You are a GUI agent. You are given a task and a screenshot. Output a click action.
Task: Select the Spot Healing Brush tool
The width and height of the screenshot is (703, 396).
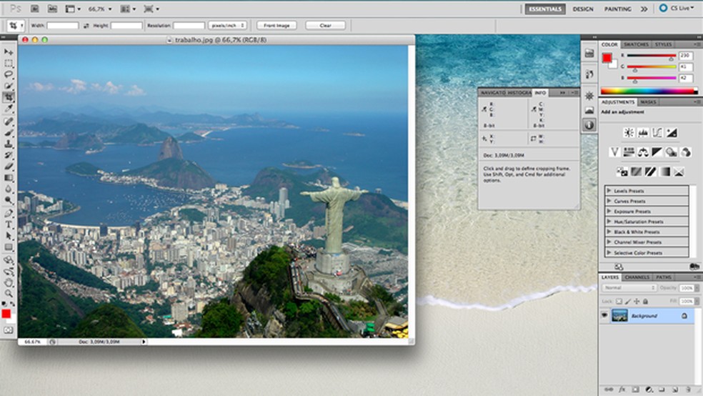coord(9,122)
